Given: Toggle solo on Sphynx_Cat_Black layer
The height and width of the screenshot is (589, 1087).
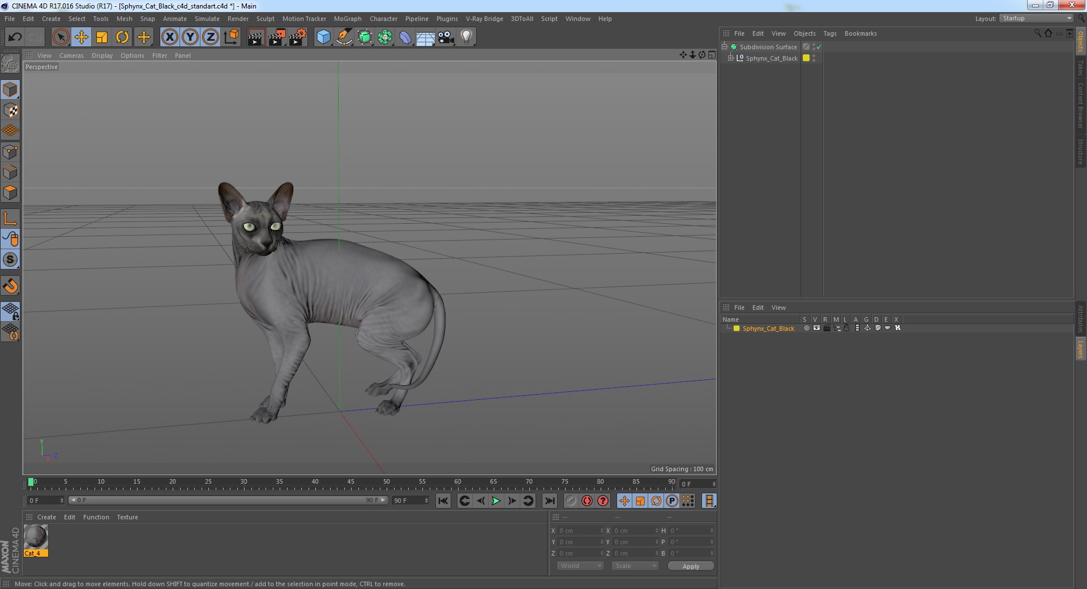Looking at the screenshot, I should 806,328.
